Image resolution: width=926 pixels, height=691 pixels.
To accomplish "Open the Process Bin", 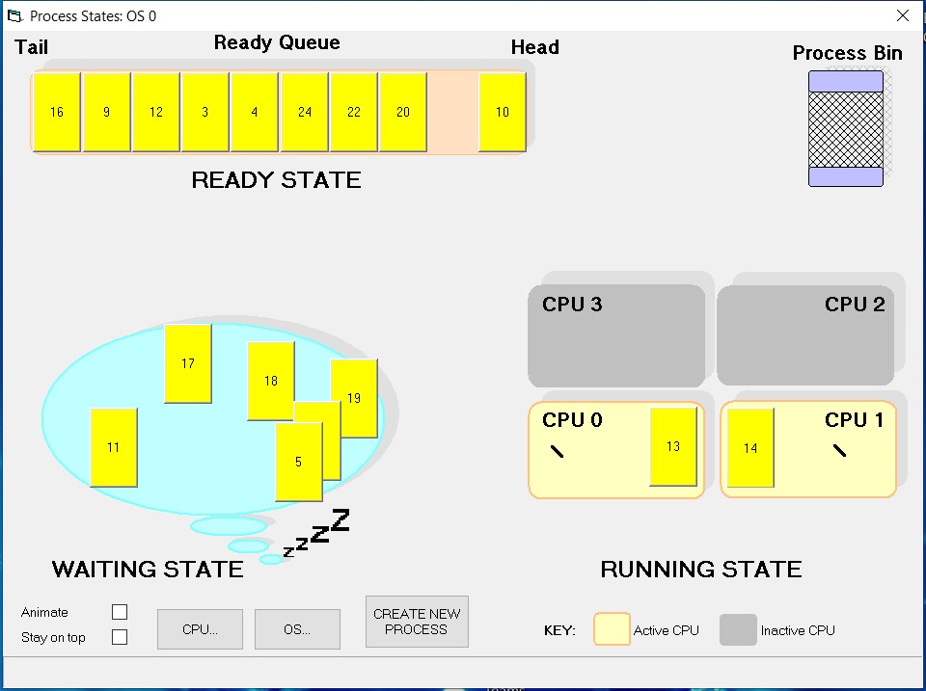I will tap(845, 129).
